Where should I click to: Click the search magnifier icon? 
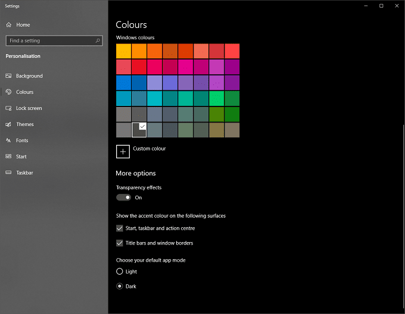tap(98, 40)
